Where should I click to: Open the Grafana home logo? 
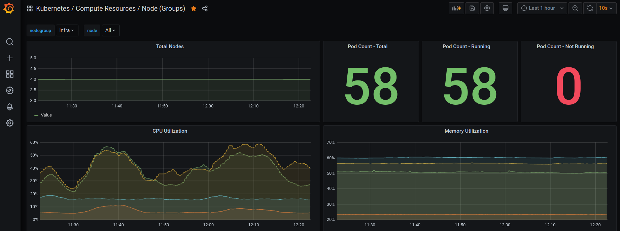coord(9,8)
